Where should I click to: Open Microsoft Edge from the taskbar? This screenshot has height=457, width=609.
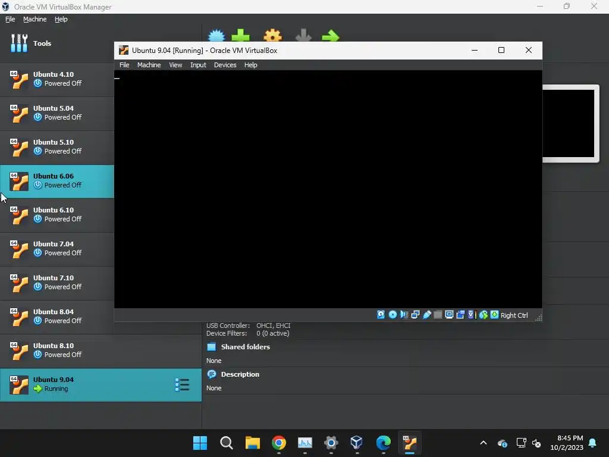[x=384, y=443]
